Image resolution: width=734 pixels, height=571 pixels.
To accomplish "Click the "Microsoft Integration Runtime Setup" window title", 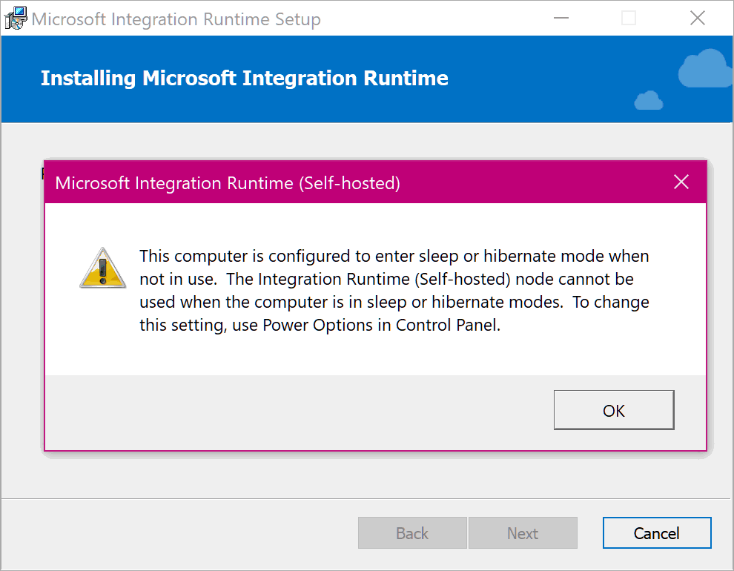I will point(176,19).
